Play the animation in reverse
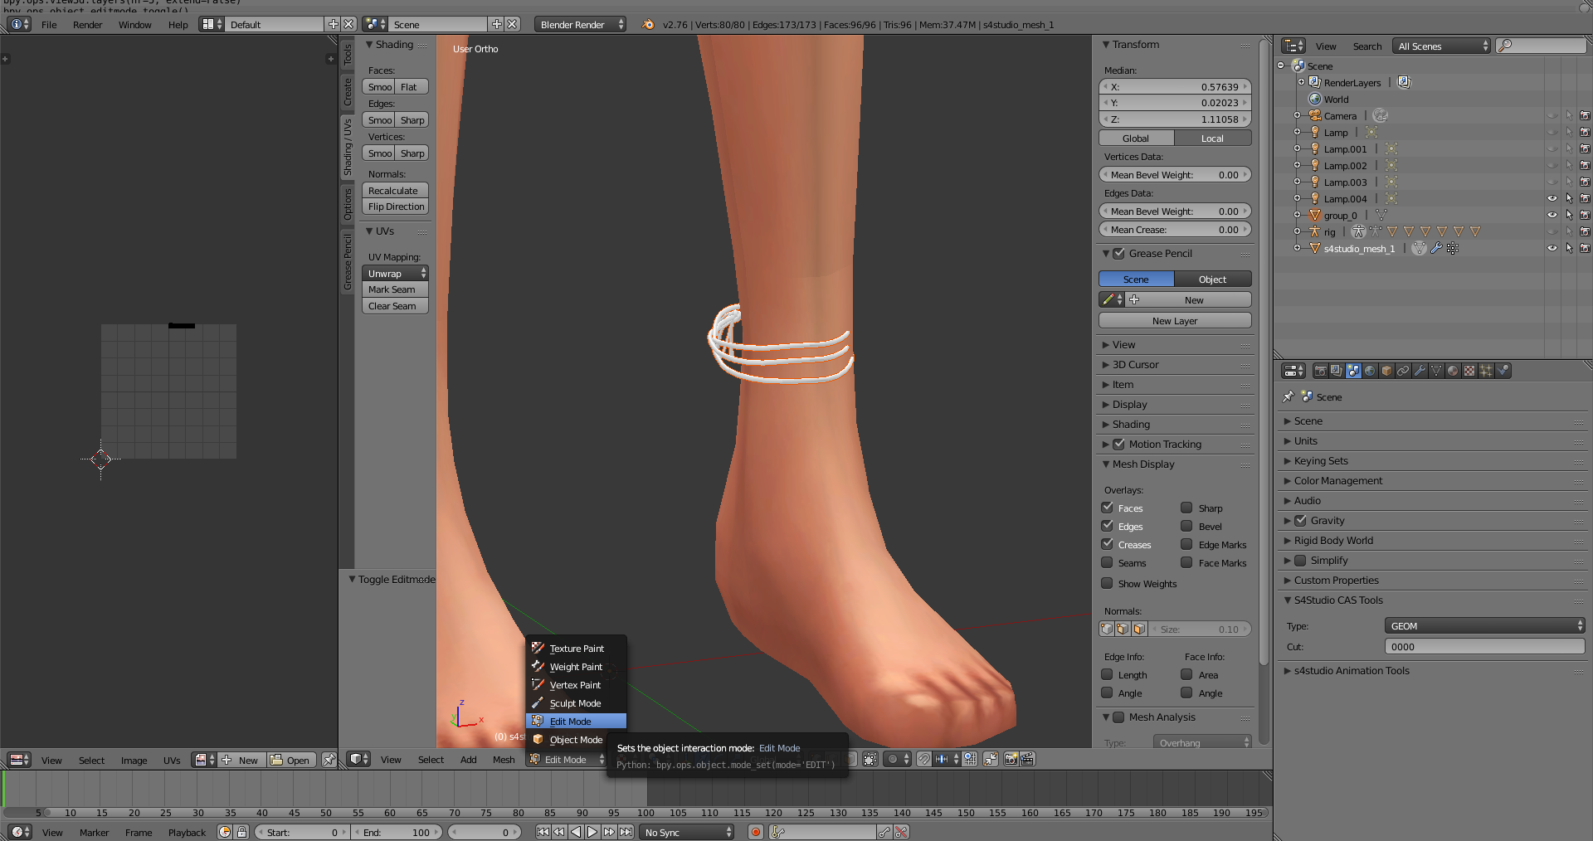 576,832
